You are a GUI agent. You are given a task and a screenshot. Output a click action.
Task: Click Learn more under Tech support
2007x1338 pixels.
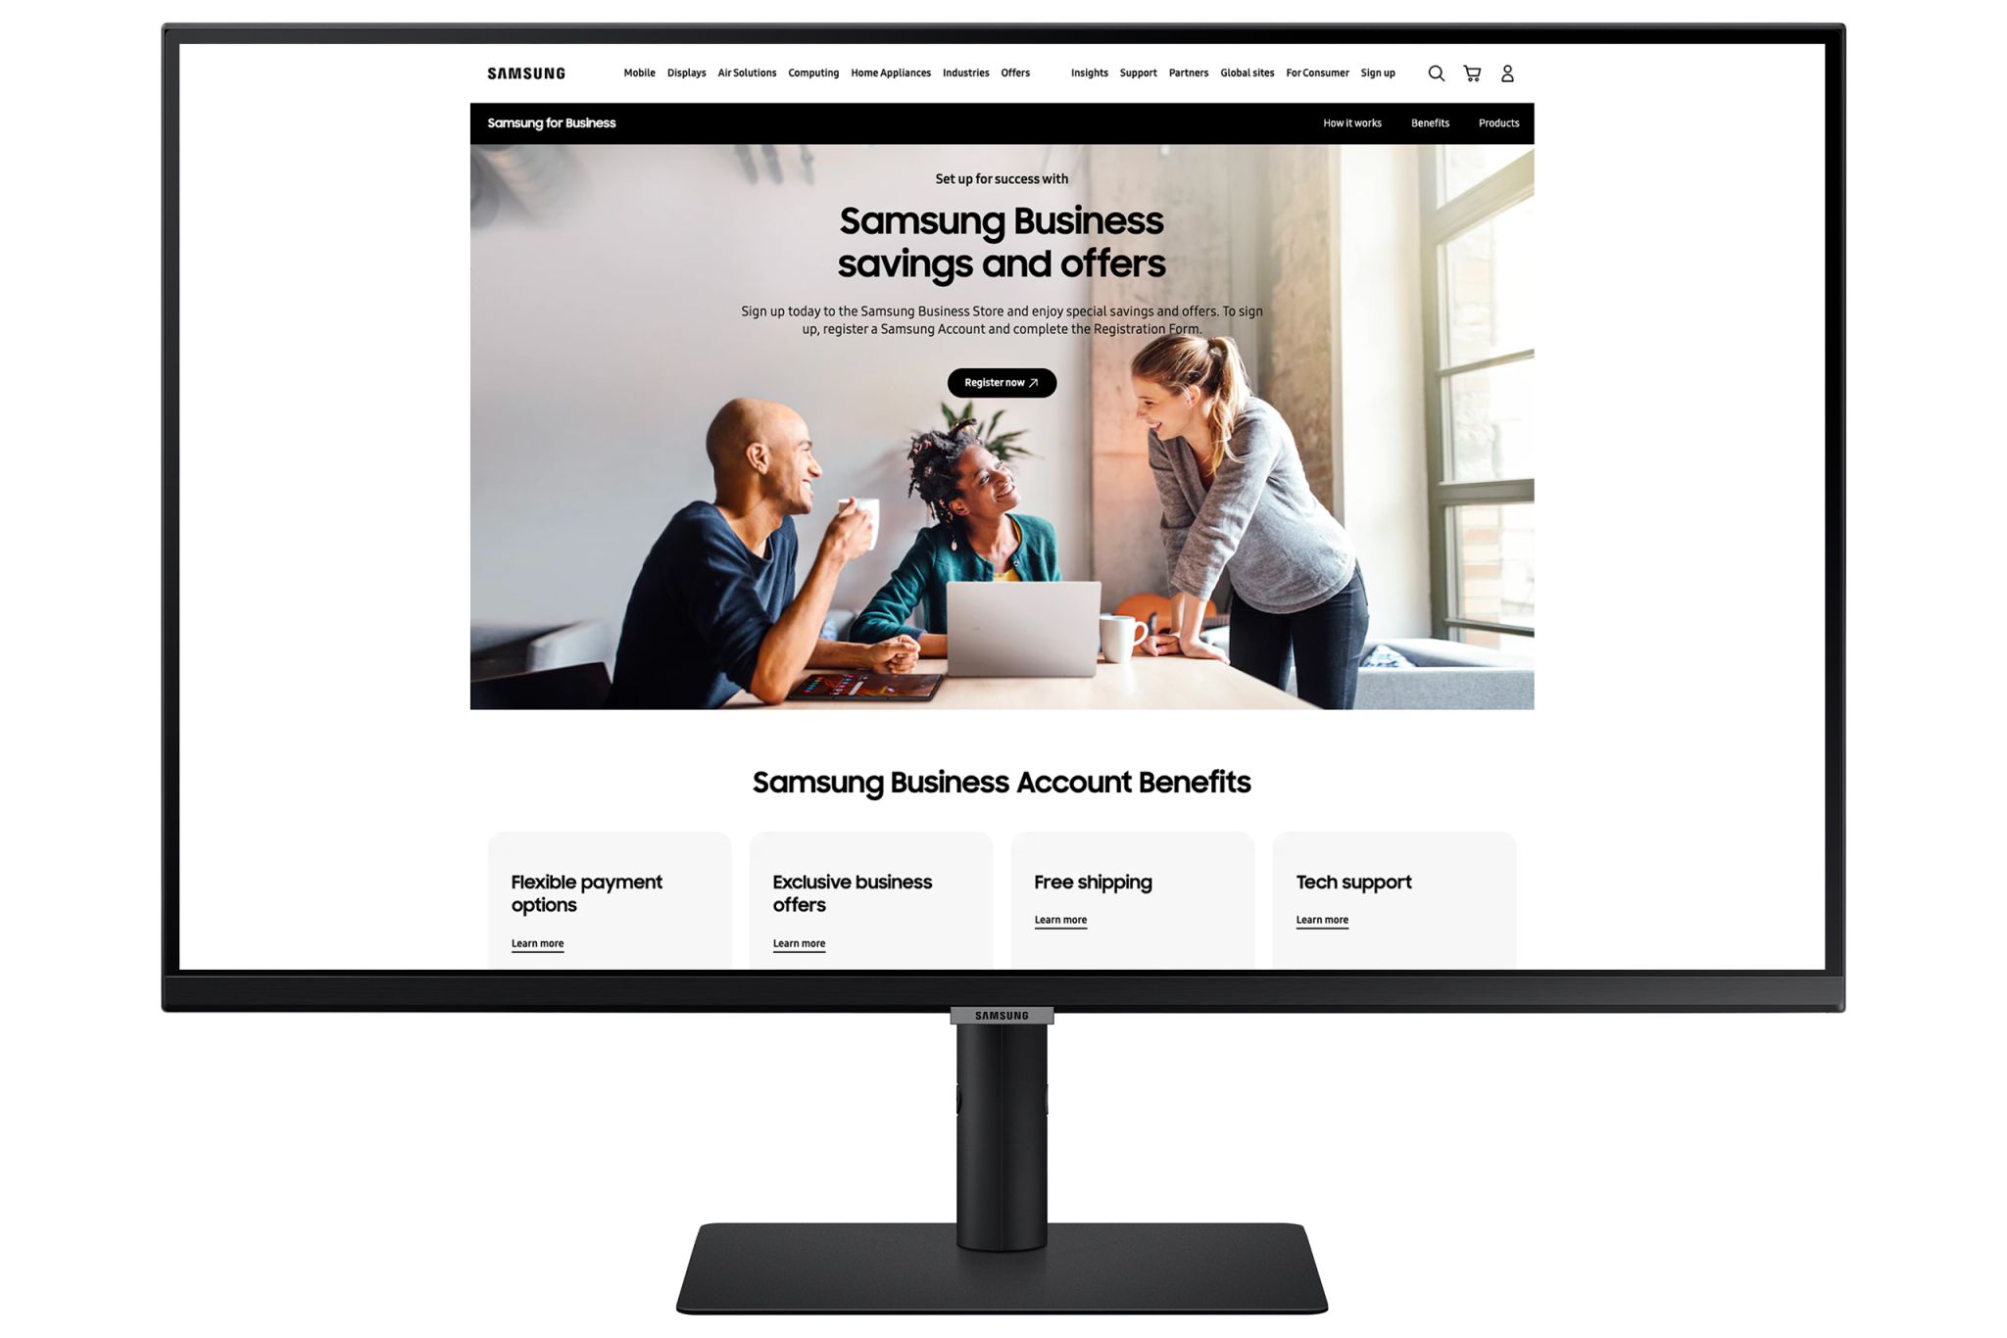click(1320, 919)
